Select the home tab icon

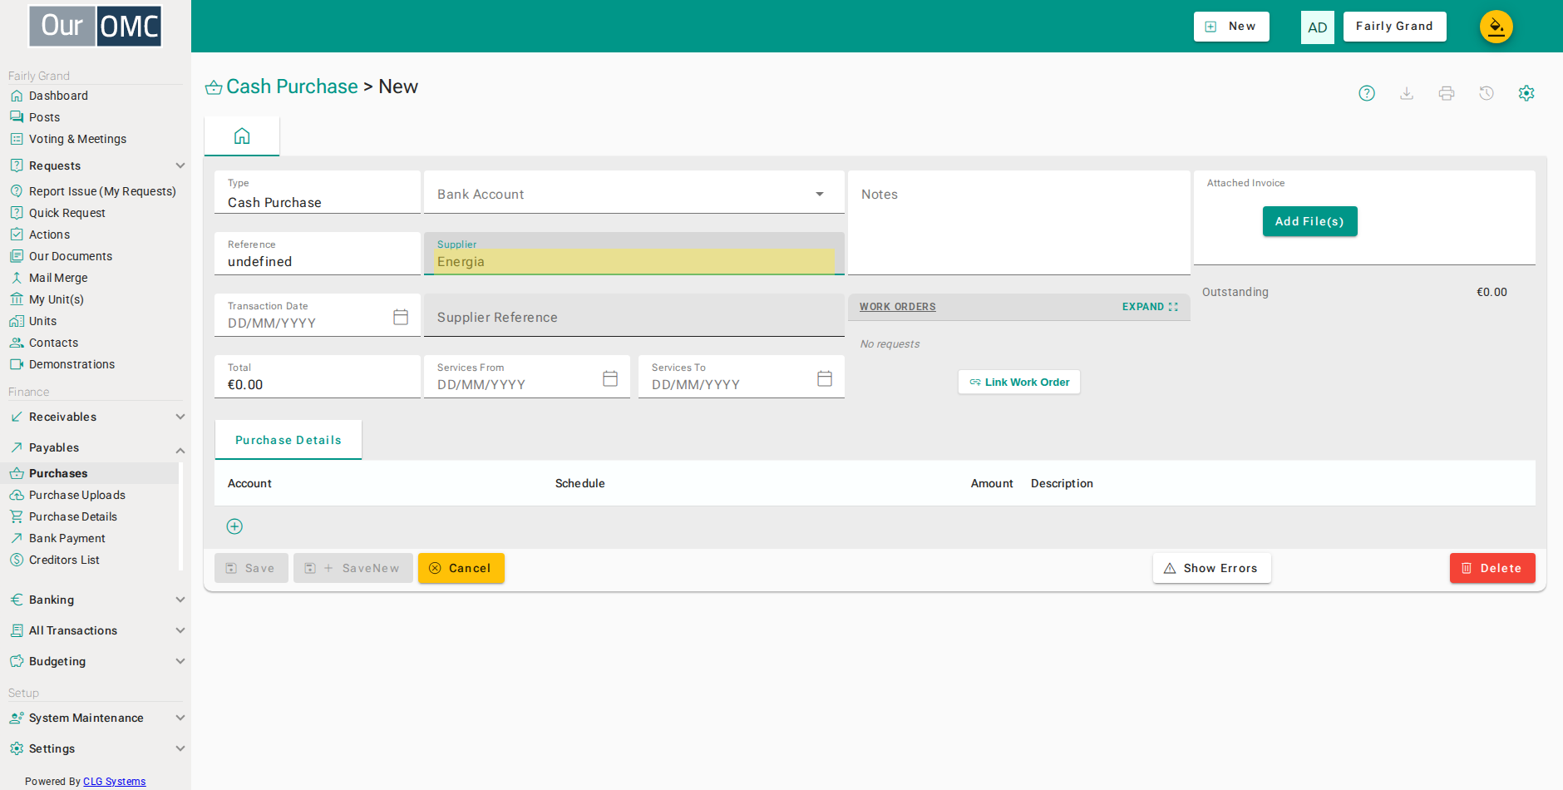(x=242, y=136)
